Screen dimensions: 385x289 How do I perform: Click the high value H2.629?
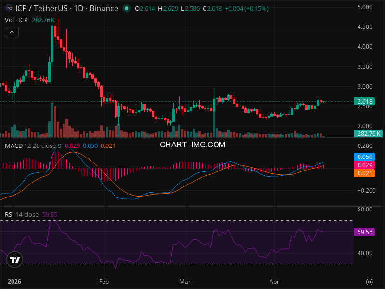click(168, 9)
